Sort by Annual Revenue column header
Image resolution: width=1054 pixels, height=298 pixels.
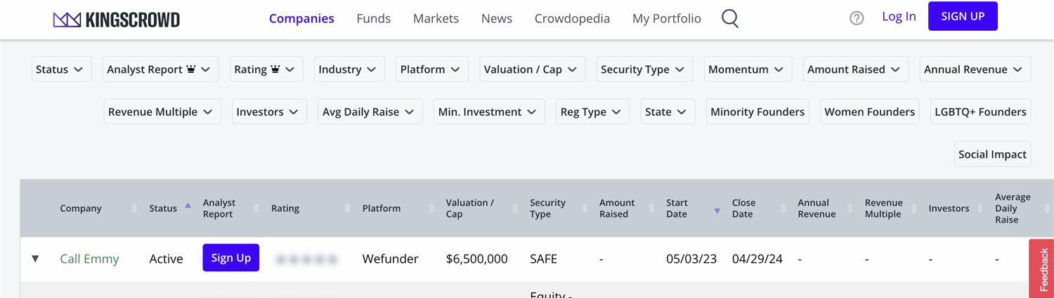point(816,208)
